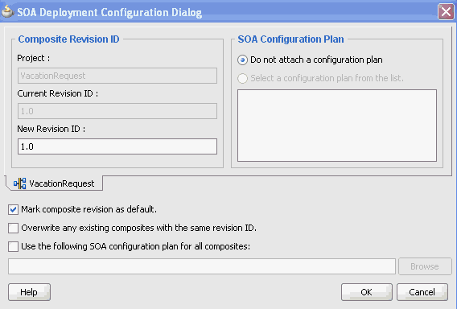Click into the New Revision ID field
The image size is (457, 309).
pos(117,146)
